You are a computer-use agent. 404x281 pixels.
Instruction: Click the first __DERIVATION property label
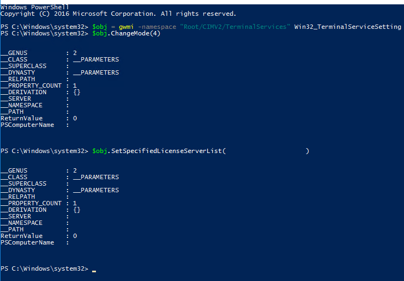pyautogui.click(x=23, y=92)
